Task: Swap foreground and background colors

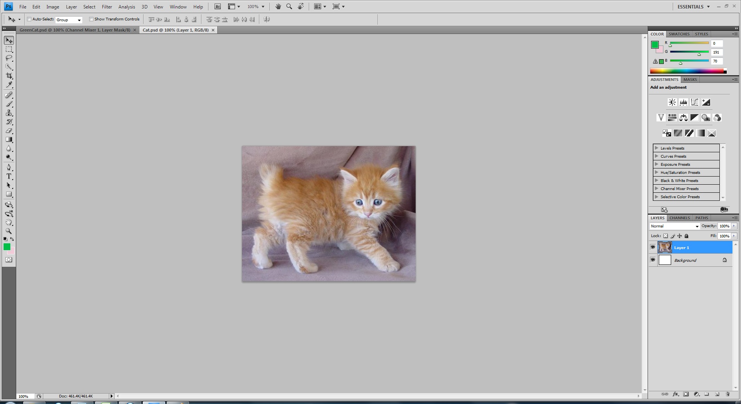Action: tap(12, 239)
